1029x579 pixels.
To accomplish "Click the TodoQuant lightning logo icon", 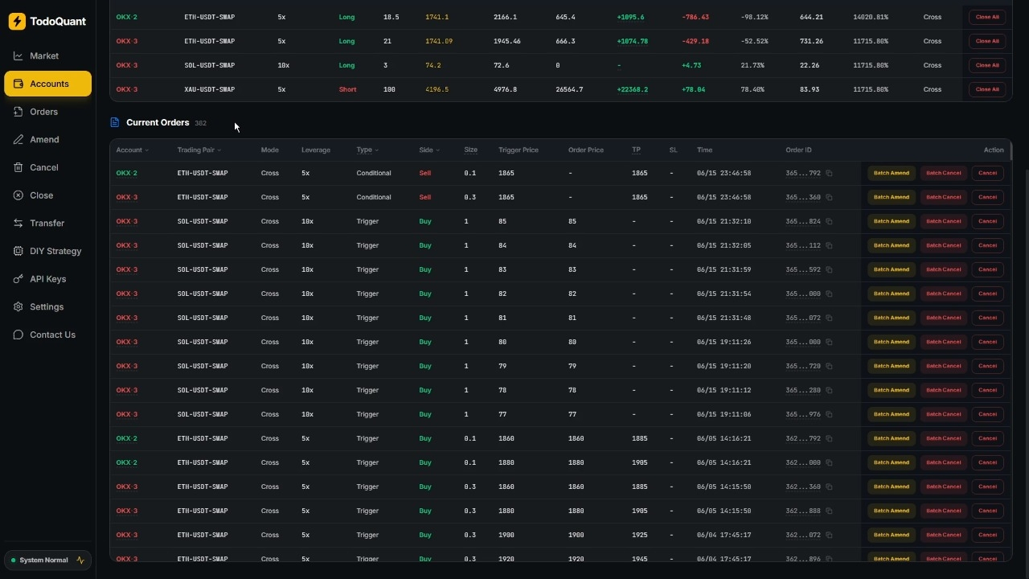I will click(17, 22).
